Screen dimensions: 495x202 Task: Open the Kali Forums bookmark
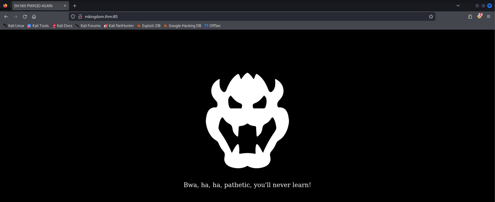[x=88, y=26]
